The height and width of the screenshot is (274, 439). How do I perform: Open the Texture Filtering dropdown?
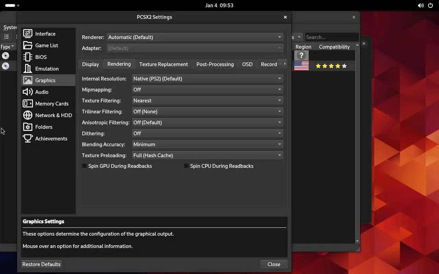[x=207, y=100]
